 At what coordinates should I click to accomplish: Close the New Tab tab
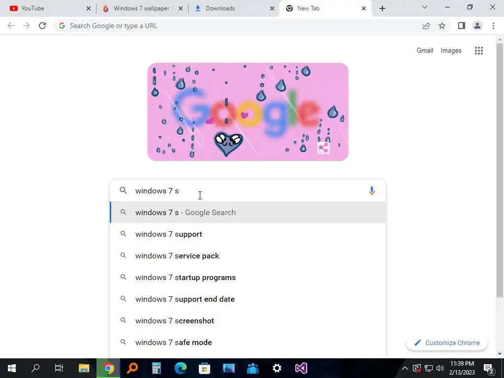coord(364,8)
